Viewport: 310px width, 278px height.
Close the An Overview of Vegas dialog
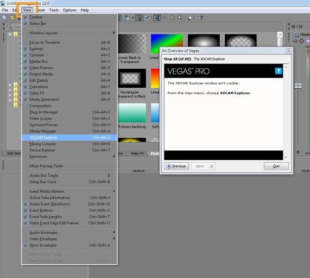click(289, 50)
